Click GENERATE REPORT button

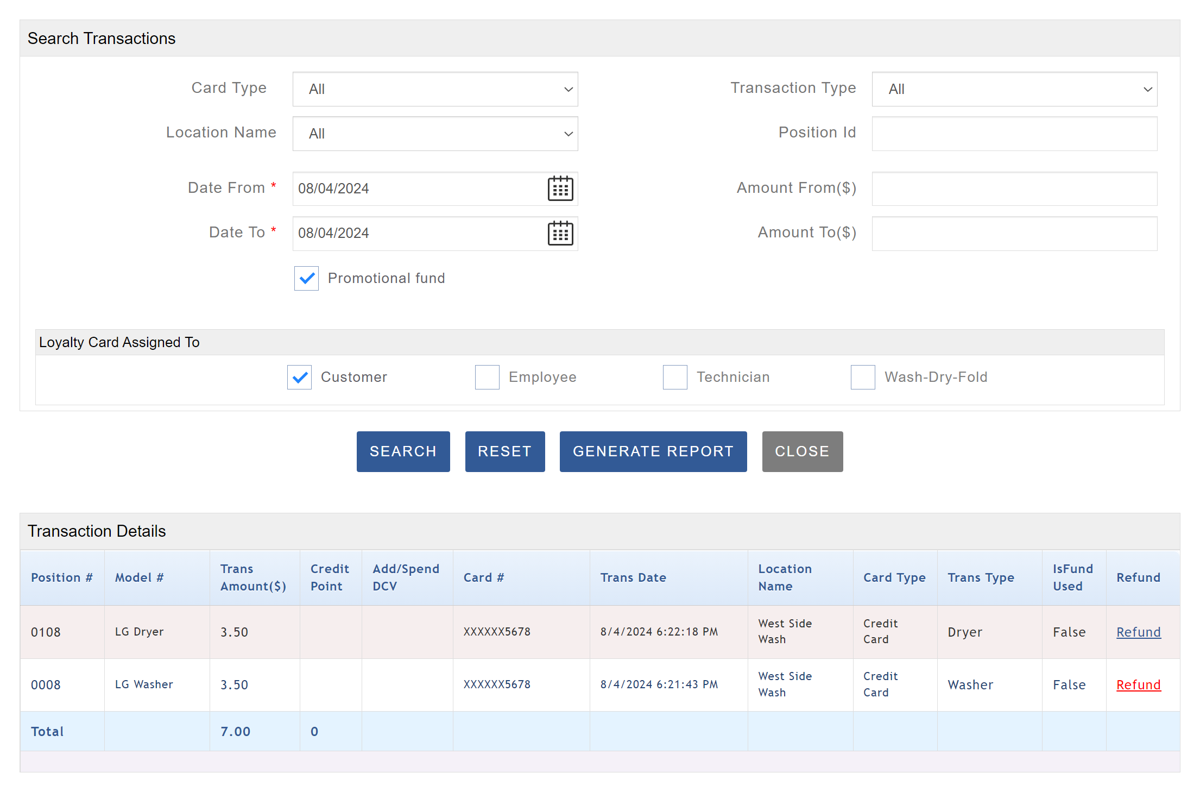pos(653,451)
